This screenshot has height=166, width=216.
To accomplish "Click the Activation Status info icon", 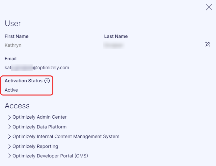I will (x=47, y=81).
